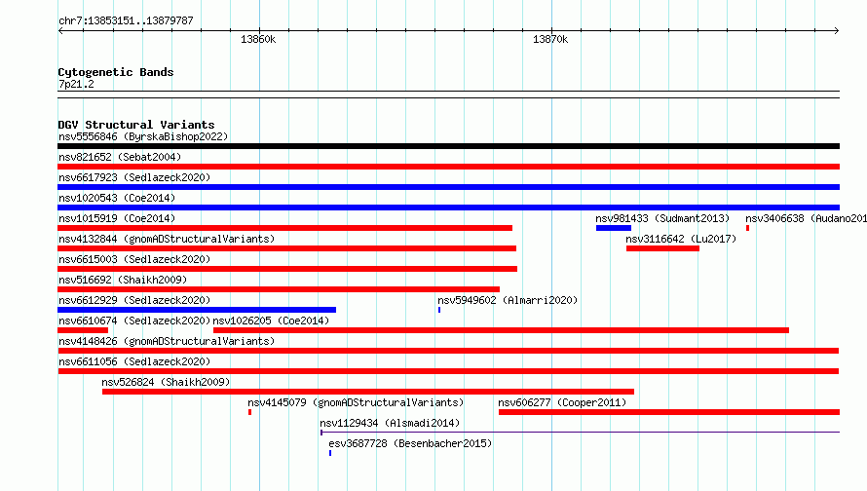Screen dimensions: 867x491
Task: Click the blue nsv6612929 variant bar
Action: point(197,310)
